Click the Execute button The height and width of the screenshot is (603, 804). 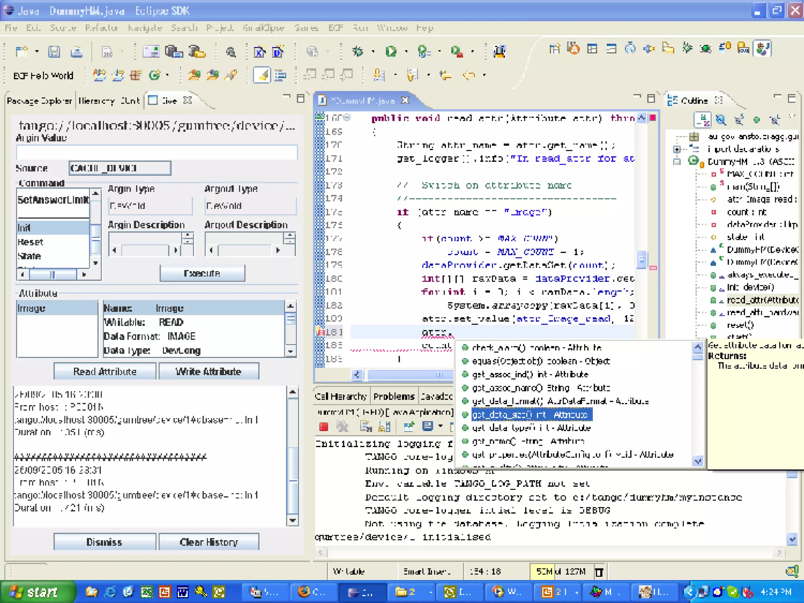click(x=202, y=273)
